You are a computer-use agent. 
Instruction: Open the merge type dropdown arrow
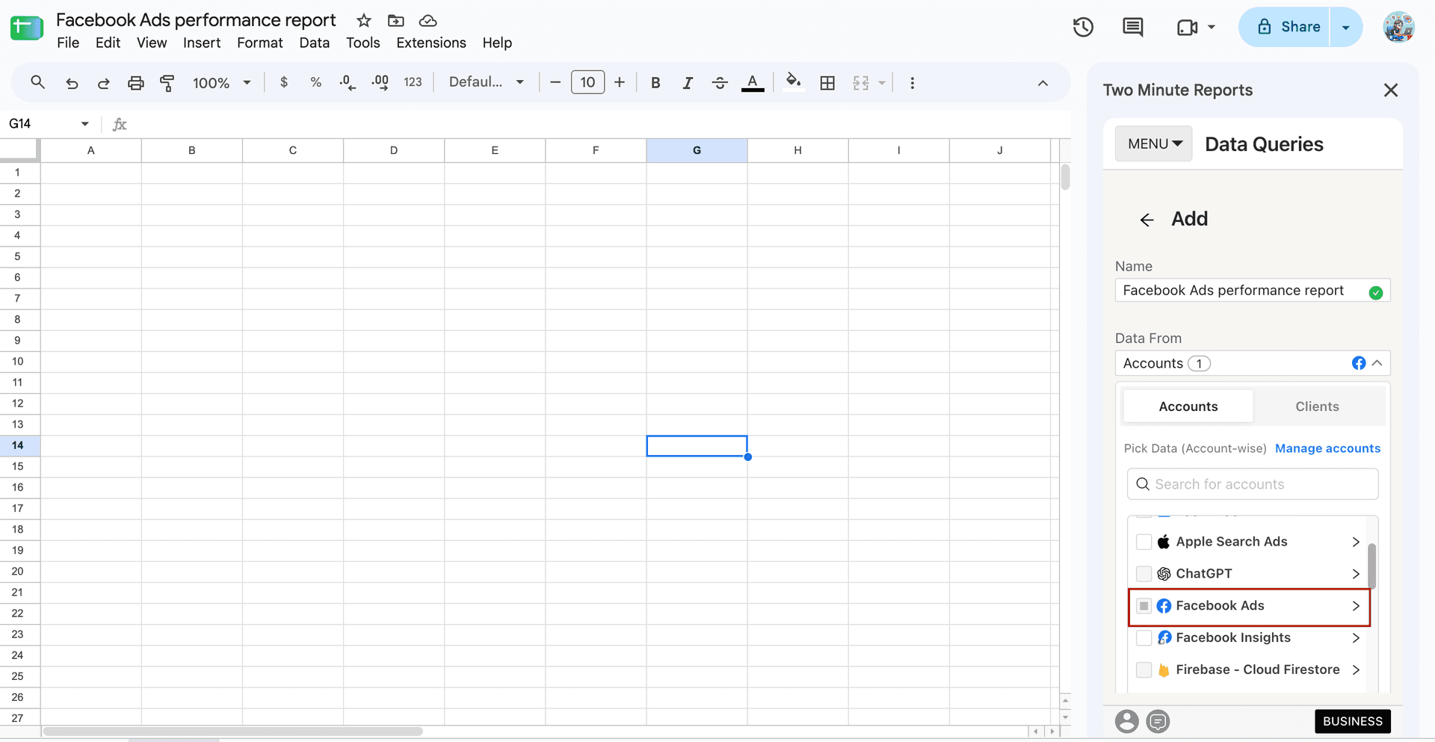pos(882,83)
